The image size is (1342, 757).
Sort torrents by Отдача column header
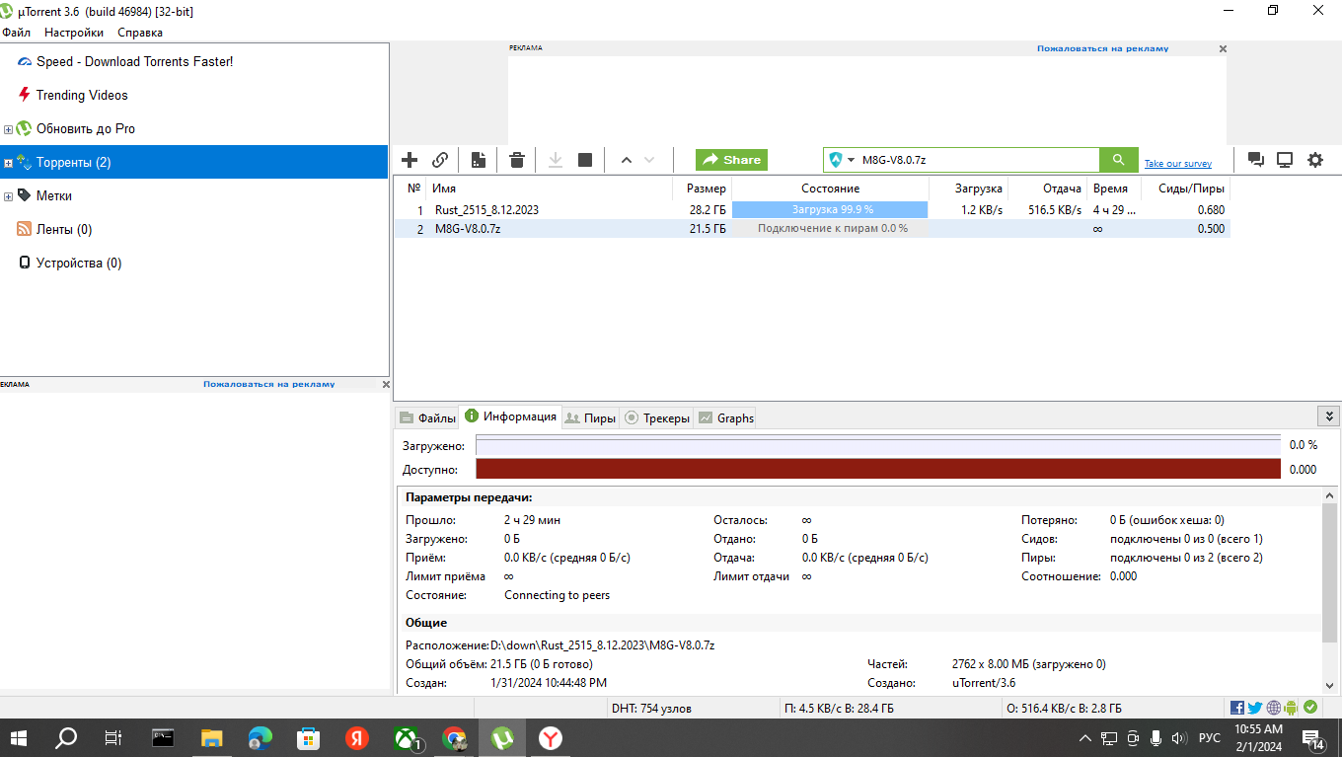1046,188
